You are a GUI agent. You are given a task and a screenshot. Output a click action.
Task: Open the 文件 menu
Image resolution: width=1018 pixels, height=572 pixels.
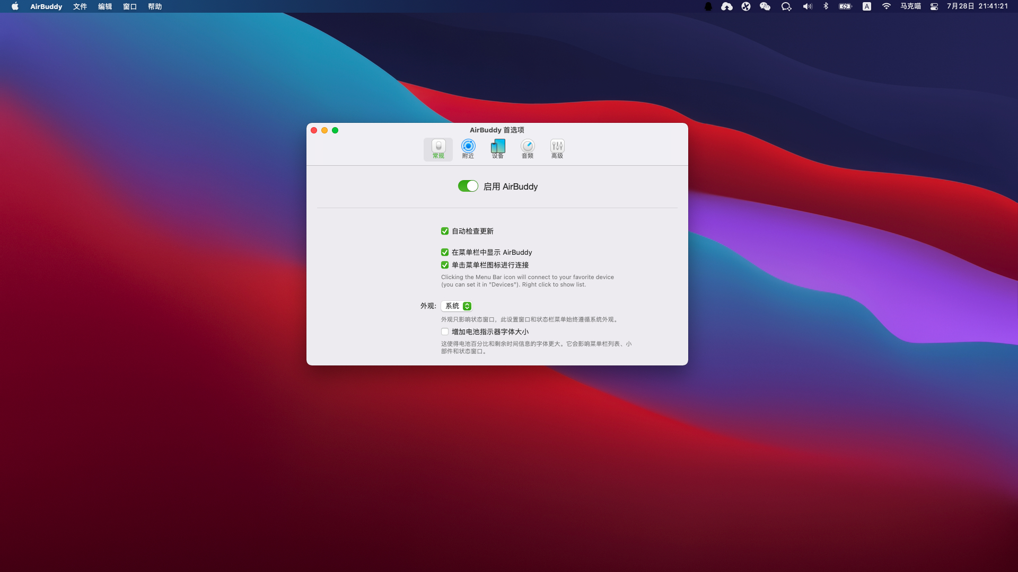(80, 6)
